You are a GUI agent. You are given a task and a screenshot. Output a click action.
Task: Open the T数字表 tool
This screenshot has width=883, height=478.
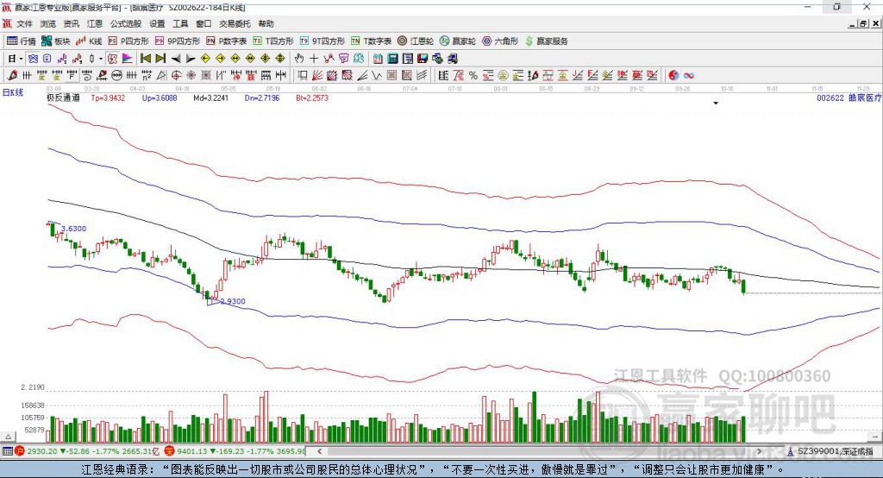371,41
